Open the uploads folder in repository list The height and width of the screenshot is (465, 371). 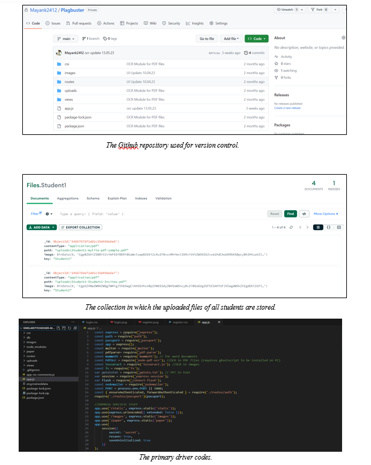(x=70, y=91)
